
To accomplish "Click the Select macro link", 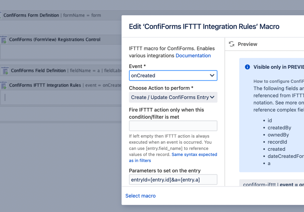I will 140,196.
